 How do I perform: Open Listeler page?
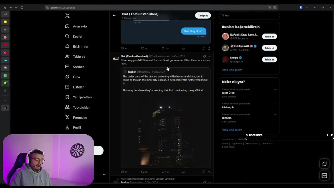(x=74, y=87)
